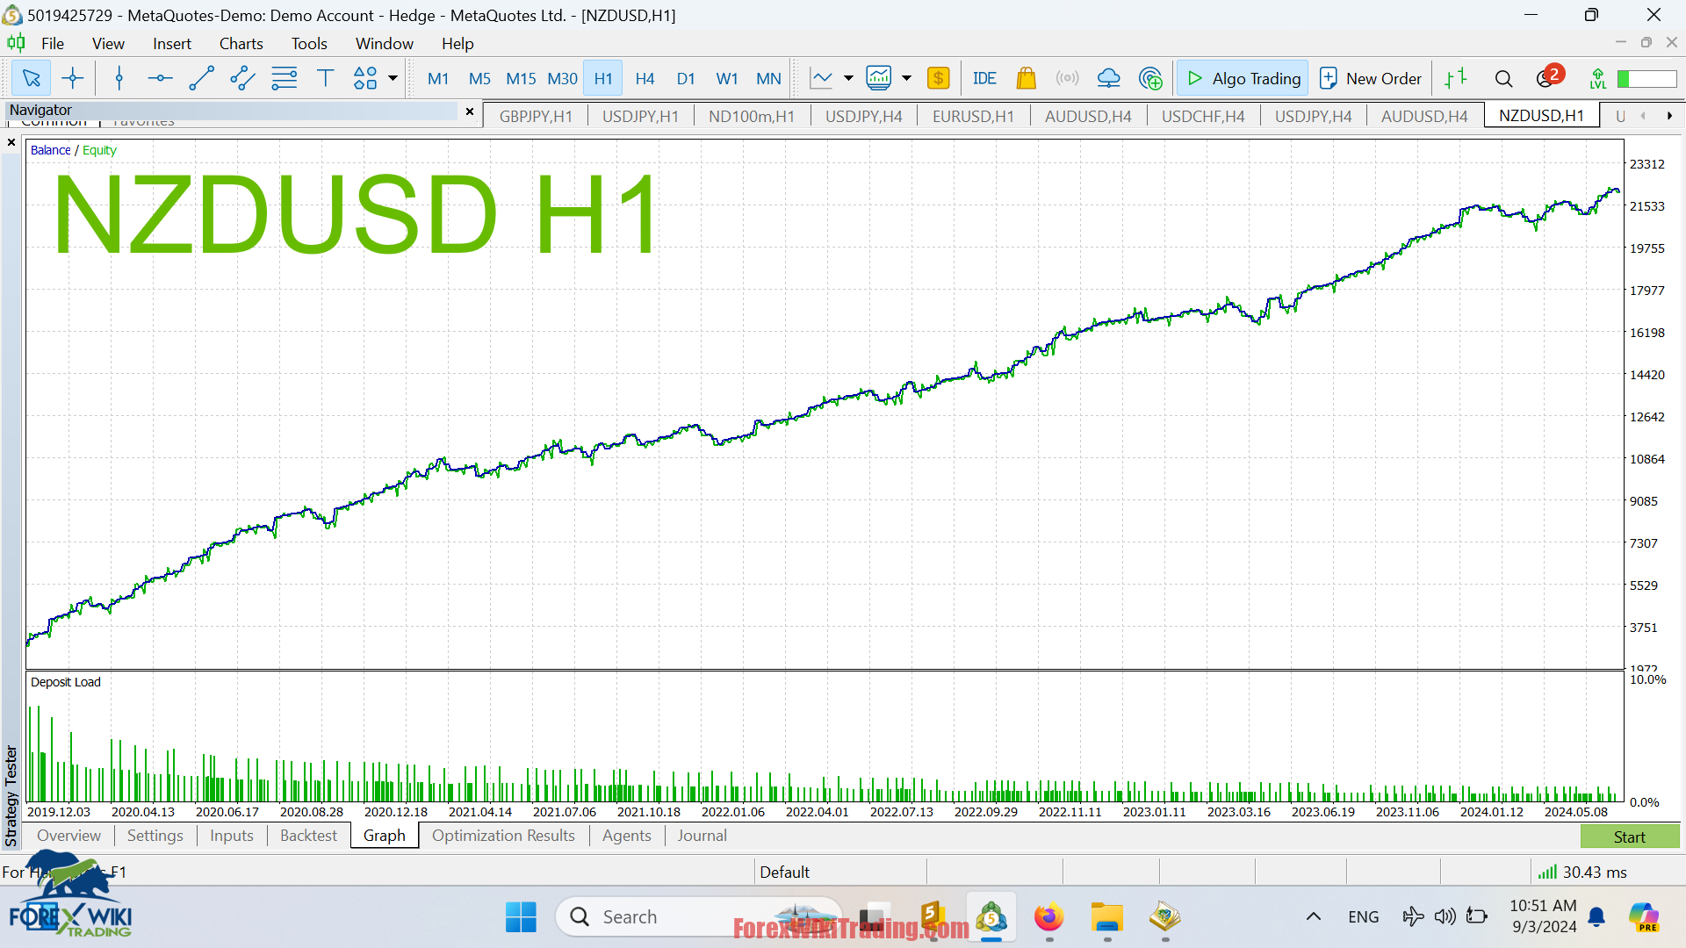Open the New Order dialog
Viewport: 1686px width, 948px height.
click(x=1370, y=78)
